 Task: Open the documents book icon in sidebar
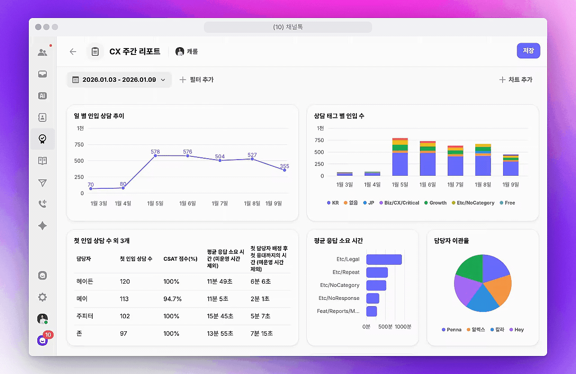tap(43, 160)
